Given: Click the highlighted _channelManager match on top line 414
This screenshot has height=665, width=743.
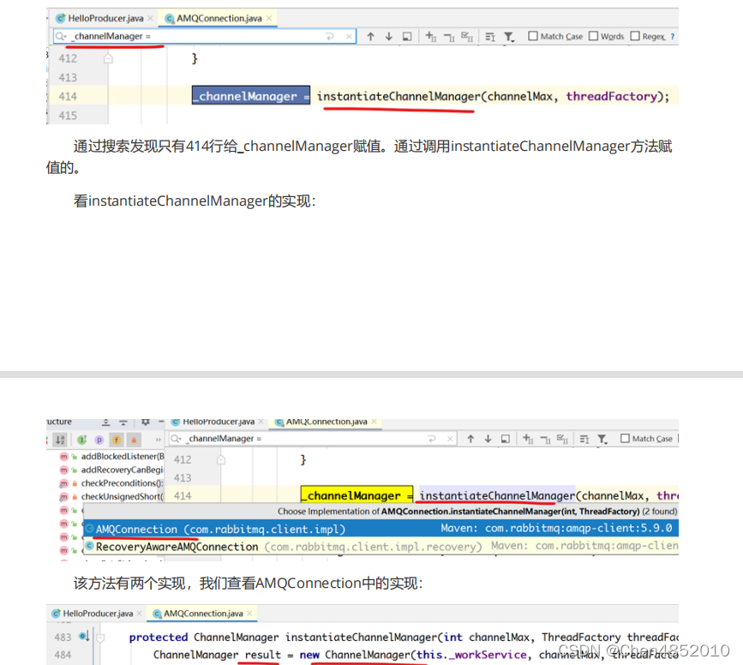Looking at the screenshot, I should (251, 96).
